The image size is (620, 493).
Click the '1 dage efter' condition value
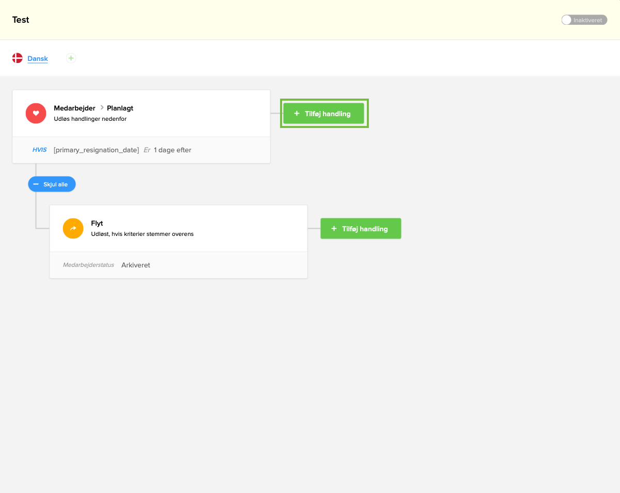point(173,150)
